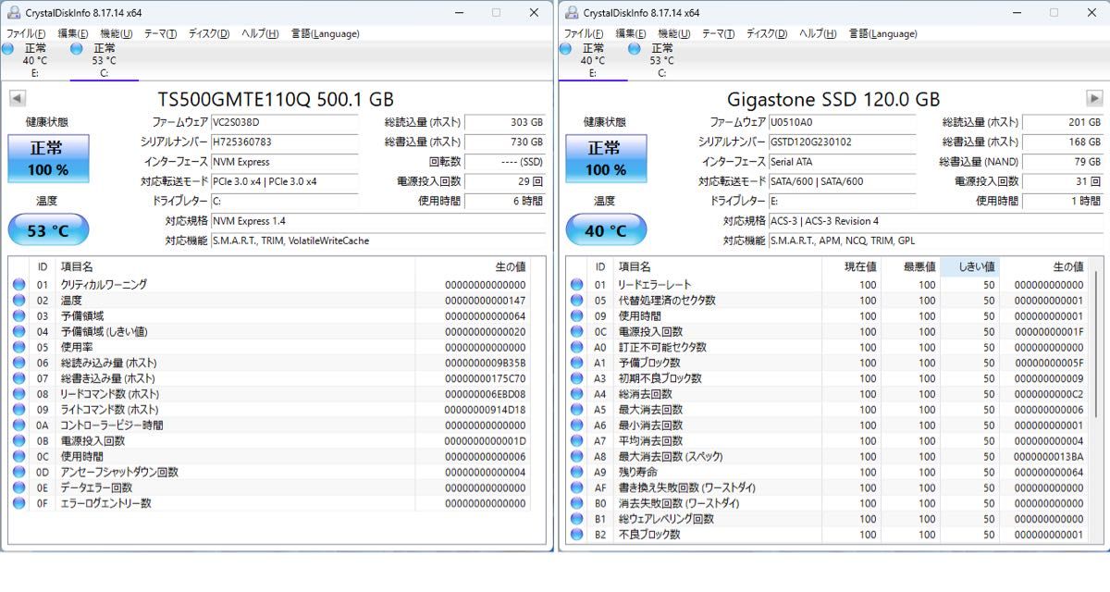Click status icon for 予備領域 row 03

(18, 316)
